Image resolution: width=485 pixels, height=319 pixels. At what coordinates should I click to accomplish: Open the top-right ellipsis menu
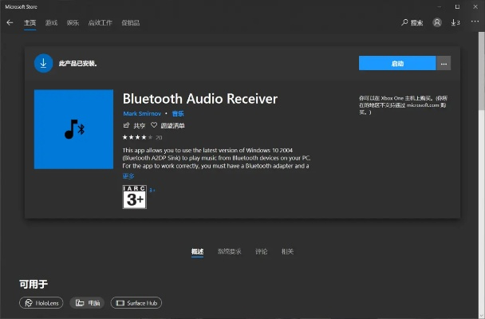(x=474, y=22)
